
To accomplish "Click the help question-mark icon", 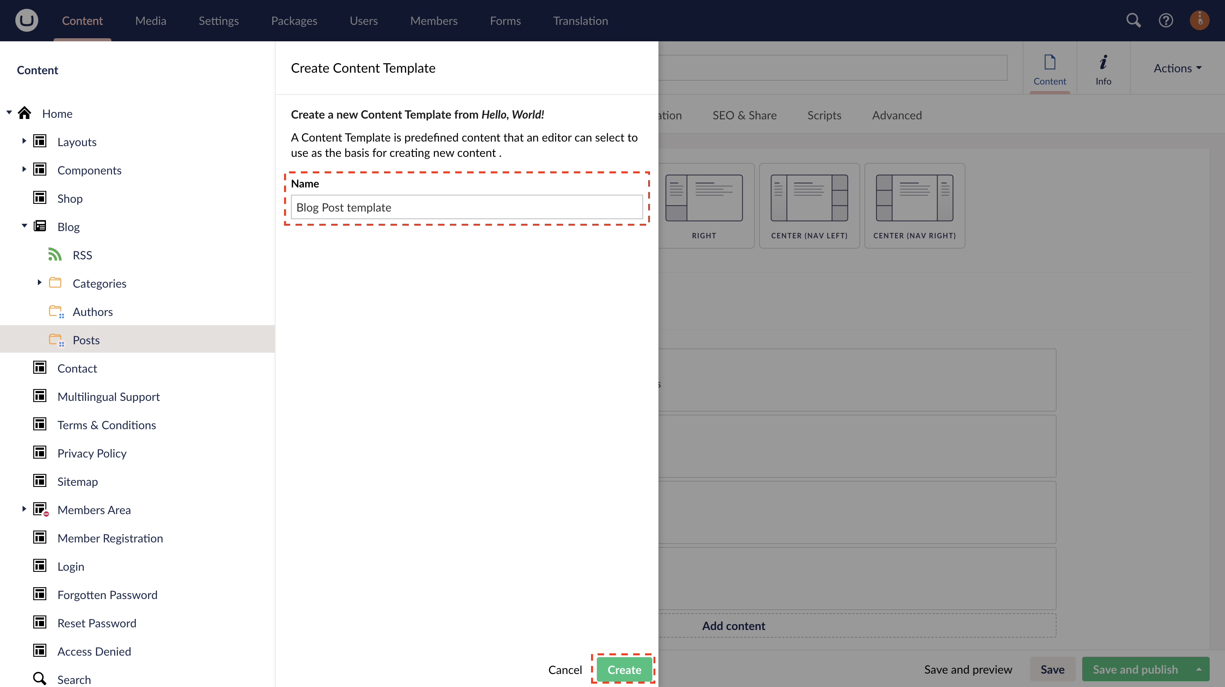I will 1166,20.
